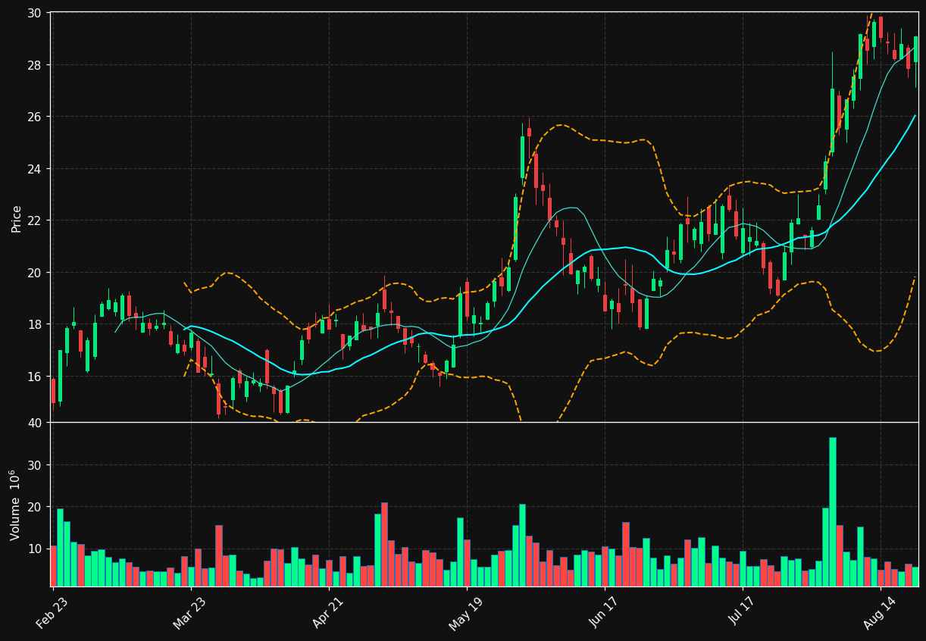
Task: Click the Volume 10^6 axis title
Action: click(15, 505)
